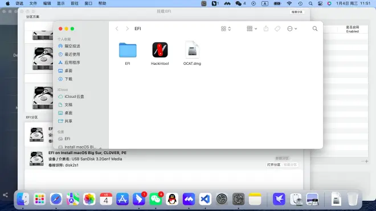Viewport: 376px width, 211px height.
Task: Click the Share toolbar icon
Action: [x=266, y=29]
